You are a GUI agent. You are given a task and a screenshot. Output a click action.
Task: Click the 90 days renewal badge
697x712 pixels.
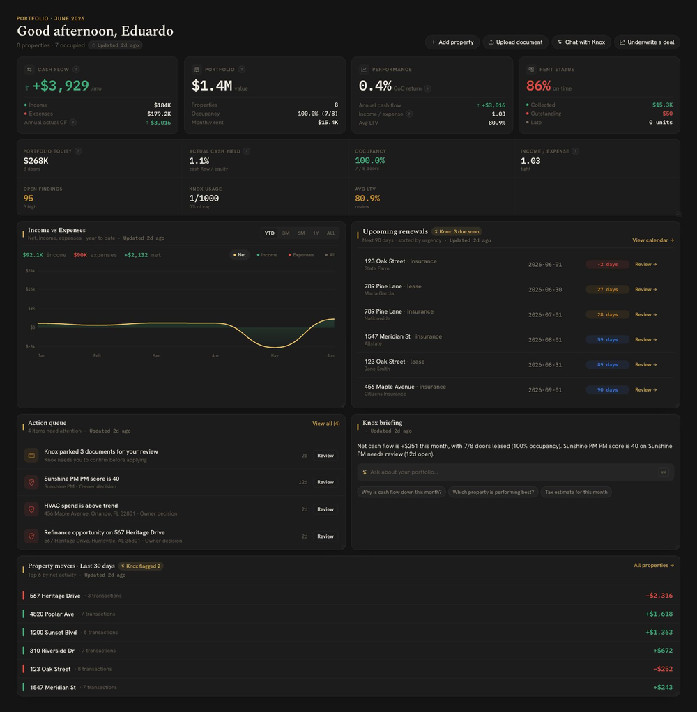[x=608, y=390]
